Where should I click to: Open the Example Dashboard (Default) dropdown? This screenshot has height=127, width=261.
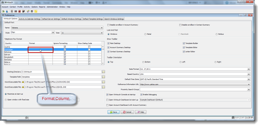click(249, 100)
